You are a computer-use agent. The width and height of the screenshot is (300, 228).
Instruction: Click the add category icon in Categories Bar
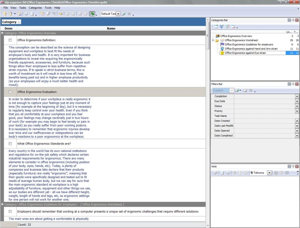coord(216,27)
